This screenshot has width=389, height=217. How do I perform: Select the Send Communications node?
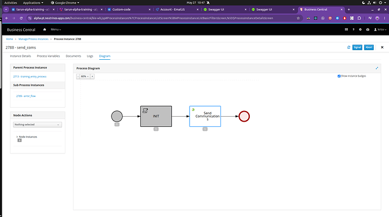pyautogui.click(x=205, y=116)
